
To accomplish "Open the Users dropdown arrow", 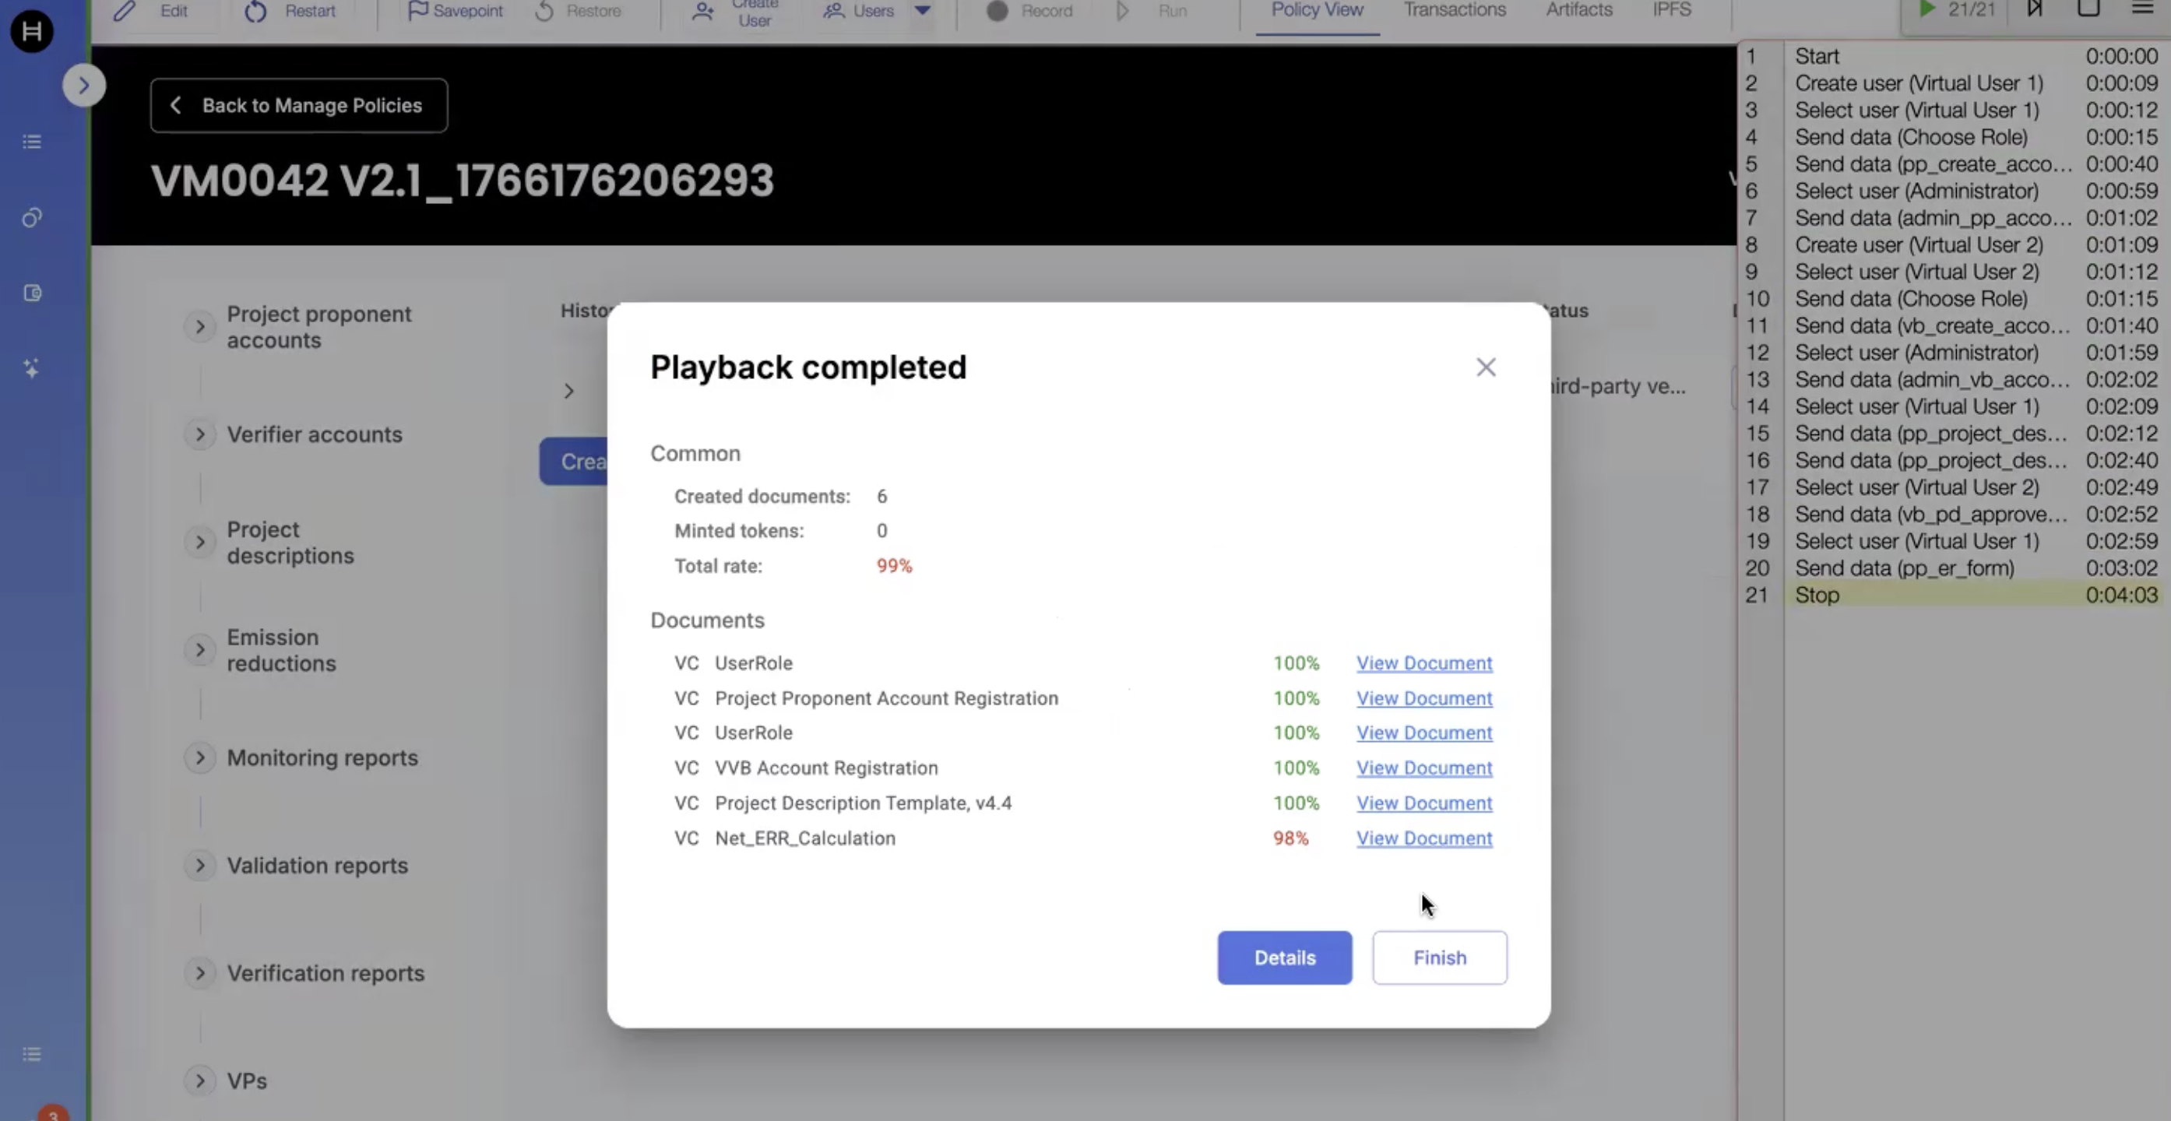I will point(923,11).
